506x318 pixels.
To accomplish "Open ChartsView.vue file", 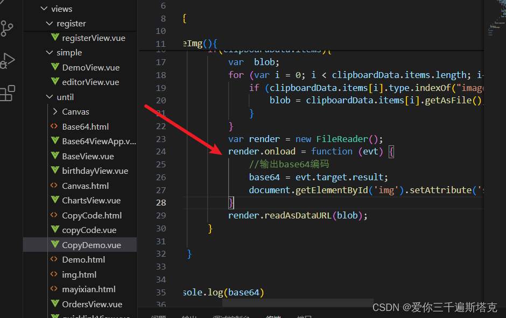I will (x=92, y=201).
